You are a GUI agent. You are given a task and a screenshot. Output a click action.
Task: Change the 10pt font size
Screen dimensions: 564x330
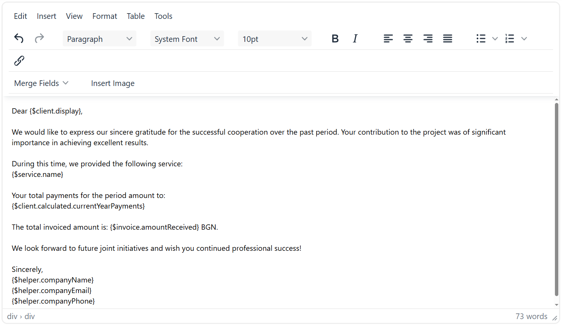[x=275, y=38]
